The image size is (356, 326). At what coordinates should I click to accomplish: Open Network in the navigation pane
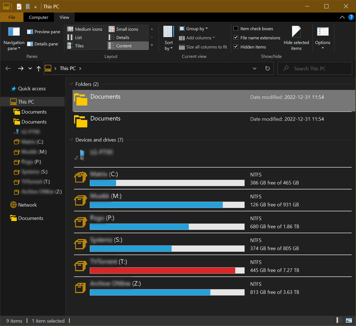click(23, 205)
